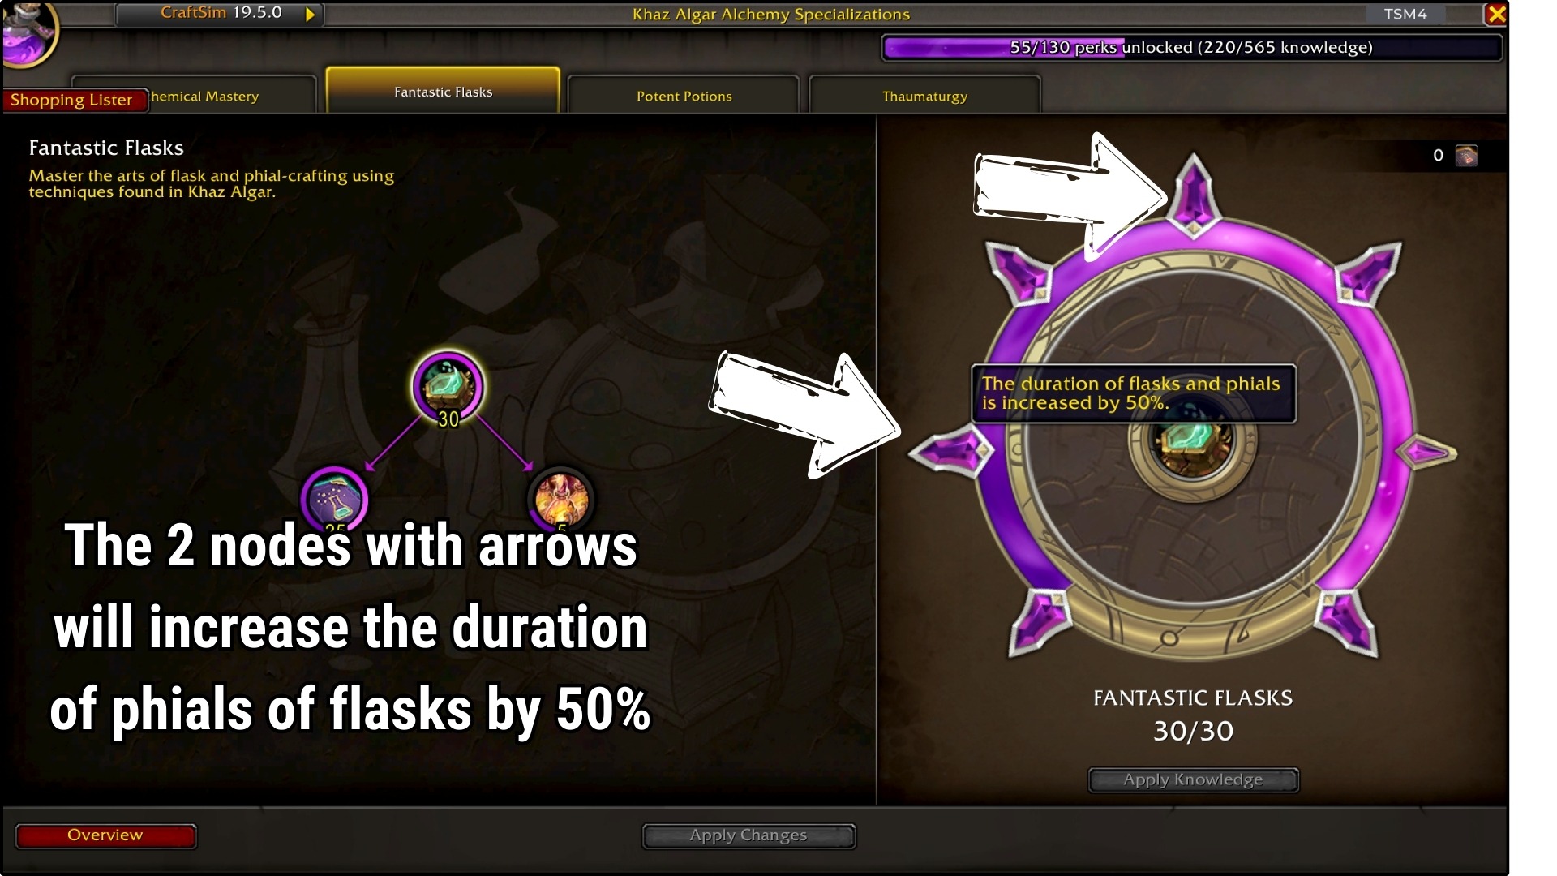Click the right-side crystal perk node

click(1430, 453)
